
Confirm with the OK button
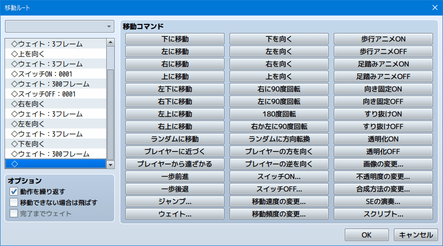coord(367,234)
